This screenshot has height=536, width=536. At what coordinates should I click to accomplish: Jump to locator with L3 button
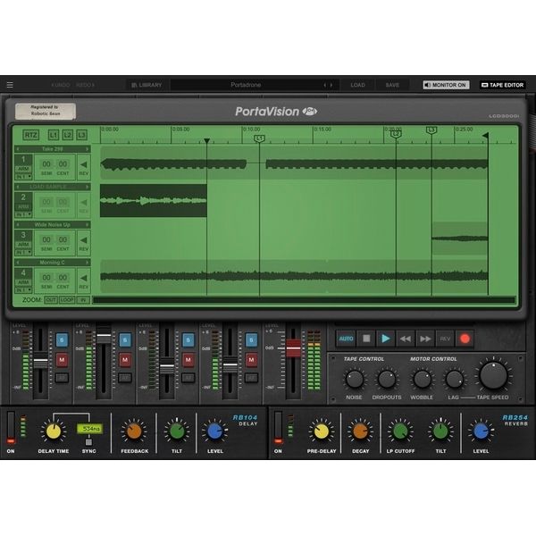(81, 135)
